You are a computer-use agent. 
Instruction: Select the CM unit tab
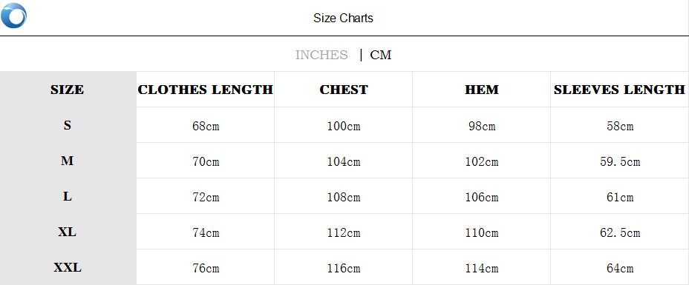coord(381,56)
